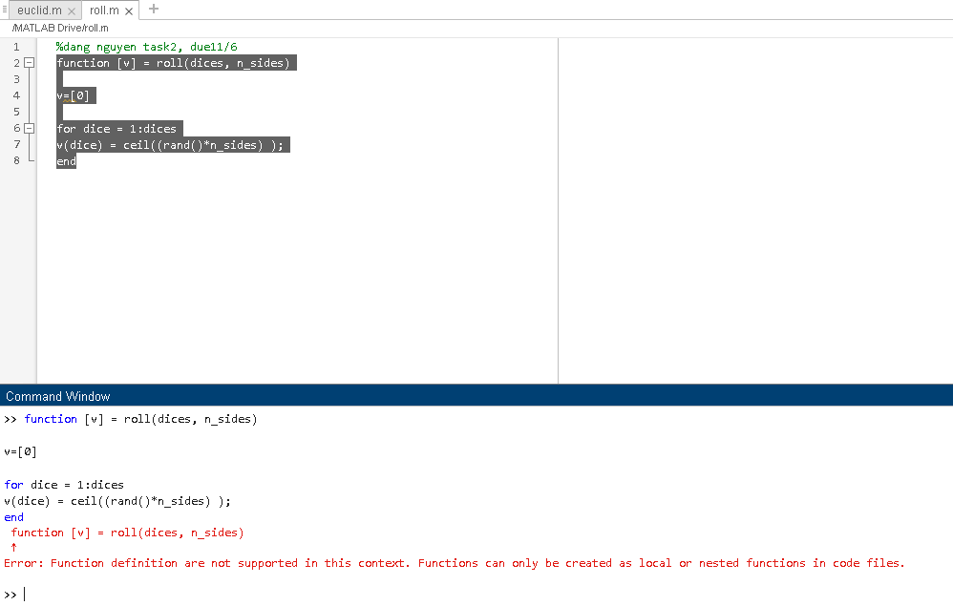Switch to the euclid.m tab
This screenshot has height=606, width=953.
tap(38, 10)
